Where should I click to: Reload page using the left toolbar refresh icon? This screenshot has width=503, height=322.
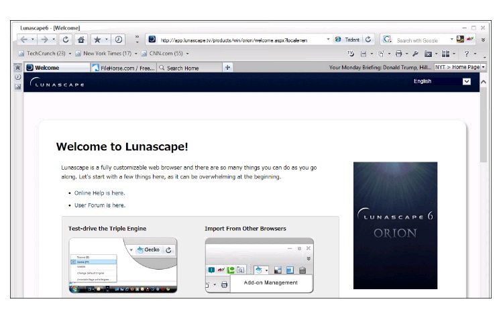[x=66, y=40]
